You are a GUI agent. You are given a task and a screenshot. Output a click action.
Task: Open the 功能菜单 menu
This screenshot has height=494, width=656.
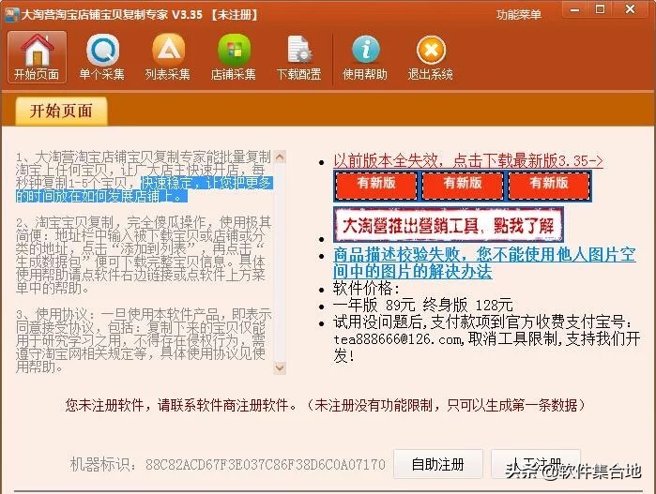(x=519, y=15)
